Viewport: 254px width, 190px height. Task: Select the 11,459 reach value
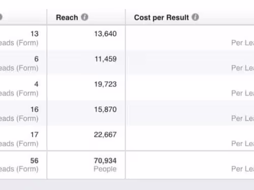[x=106, y=59]
